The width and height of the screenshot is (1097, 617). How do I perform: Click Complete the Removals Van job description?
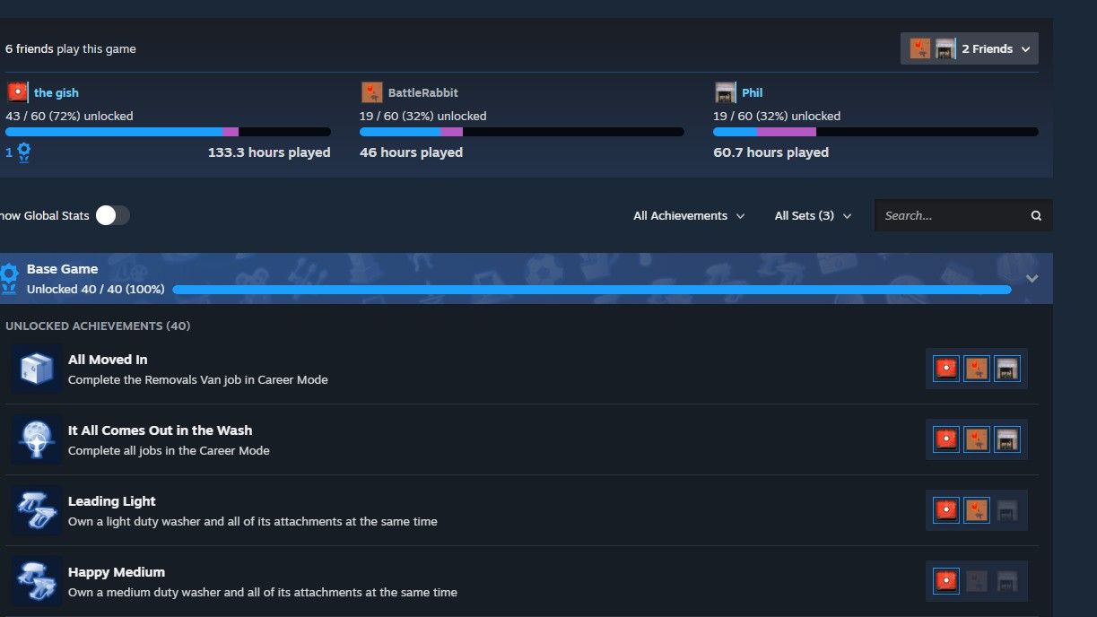(x=198, y=379)
